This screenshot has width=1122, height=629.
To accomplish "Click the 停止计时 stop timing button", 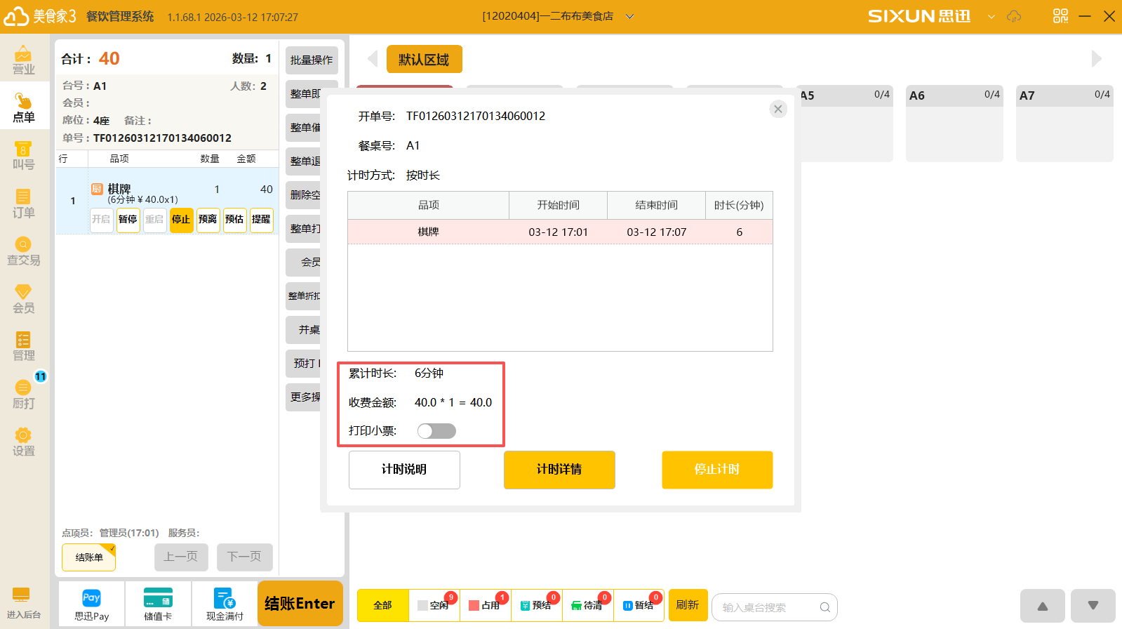I will click(x=716, y=470).
